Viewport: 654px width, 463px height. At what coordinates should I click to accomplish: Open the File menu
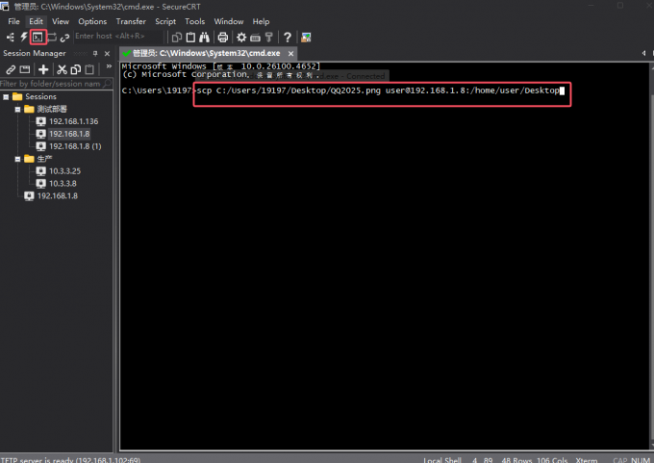point(13,21)
